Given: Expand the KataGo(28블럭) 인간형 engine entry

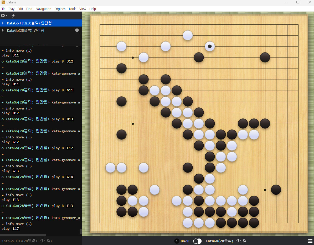Looking at the screenshot, I should point(3,30).
